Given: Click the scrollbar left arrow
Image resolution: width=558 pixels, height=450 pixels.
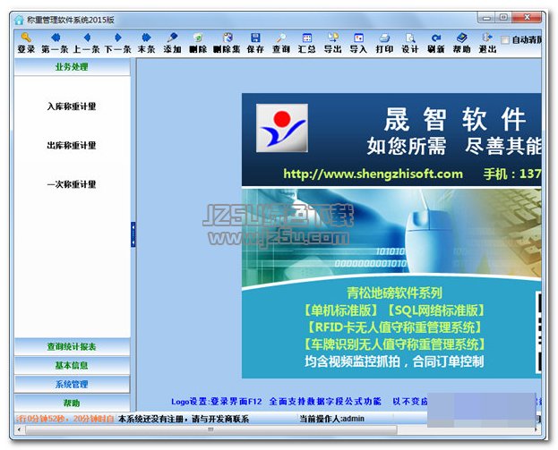Looking at the screenshot, I should [19, 429].
